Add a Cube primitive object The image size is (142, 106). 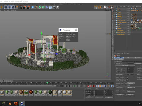click(x=33, y=7)
